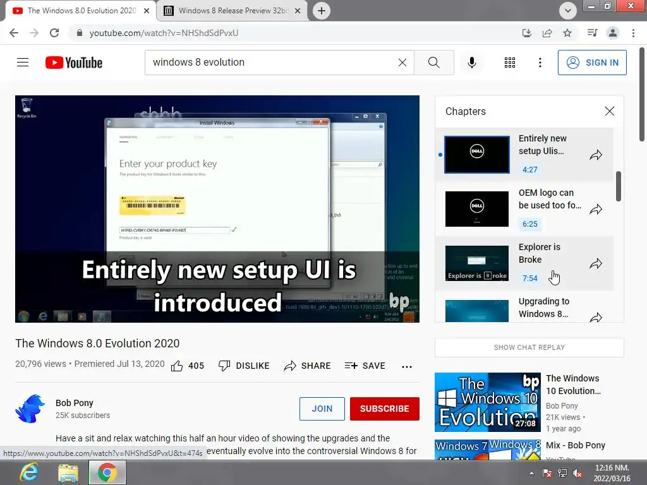Image resolution: width=647 pixels, height=485 pixels.
Task: Click the SHARE button under the video
Action: tap(308, 366)
